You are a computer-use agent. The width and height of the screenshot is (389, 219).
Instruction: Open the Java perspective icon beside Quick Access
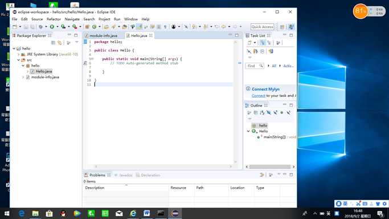coord(291,27)
